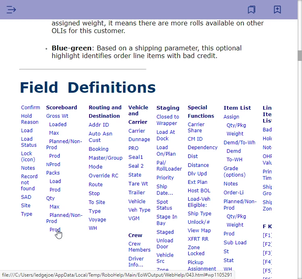
Task: Open the VGM link
Action: tap(134, 219)
